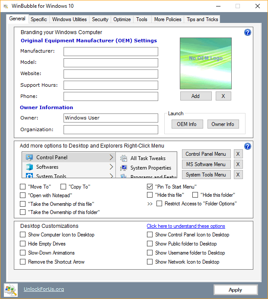
Task: Launch OEM Info
Action: click(187, 124)
